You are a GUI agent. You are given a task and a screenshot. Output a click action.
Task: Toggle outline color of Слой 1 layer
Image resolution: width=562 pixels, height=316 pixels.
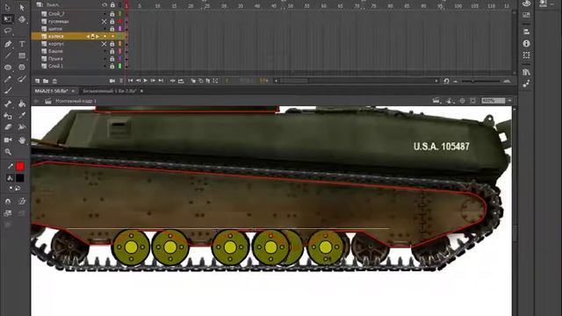click(119, 67)
